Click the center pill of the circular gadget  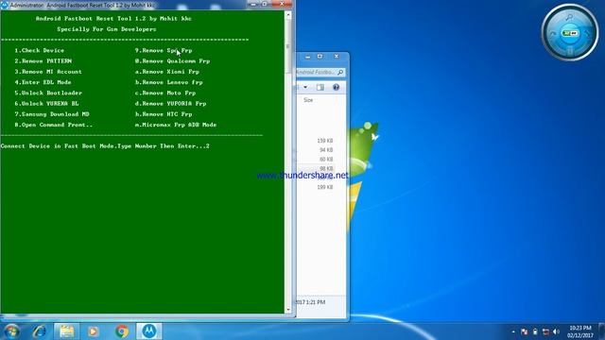point(570,34)
